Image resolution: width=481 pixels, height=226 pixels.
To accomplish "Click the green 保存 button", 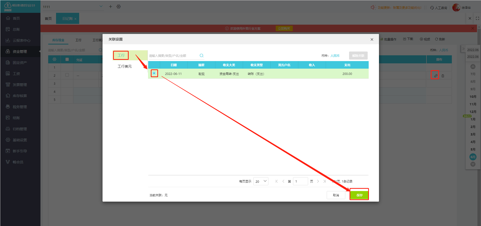I will [x=359, y=195].
